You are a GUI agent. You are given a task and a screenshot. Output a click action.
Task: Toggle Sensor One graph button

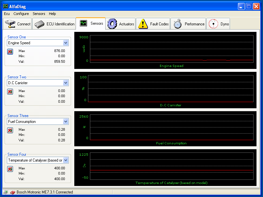pyautogui.click(x=10, y=51)
